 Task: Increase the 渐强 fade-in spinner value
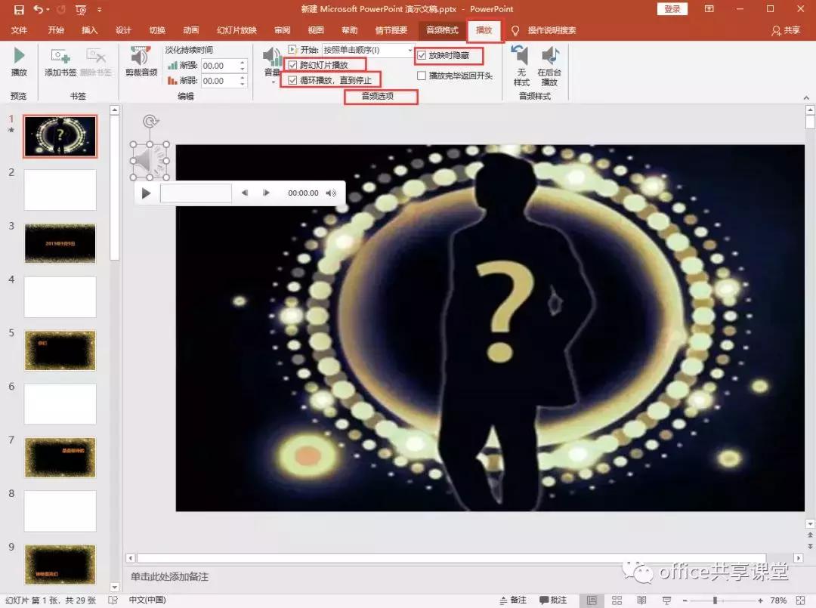pyautogui.click(x=243, y=63)
